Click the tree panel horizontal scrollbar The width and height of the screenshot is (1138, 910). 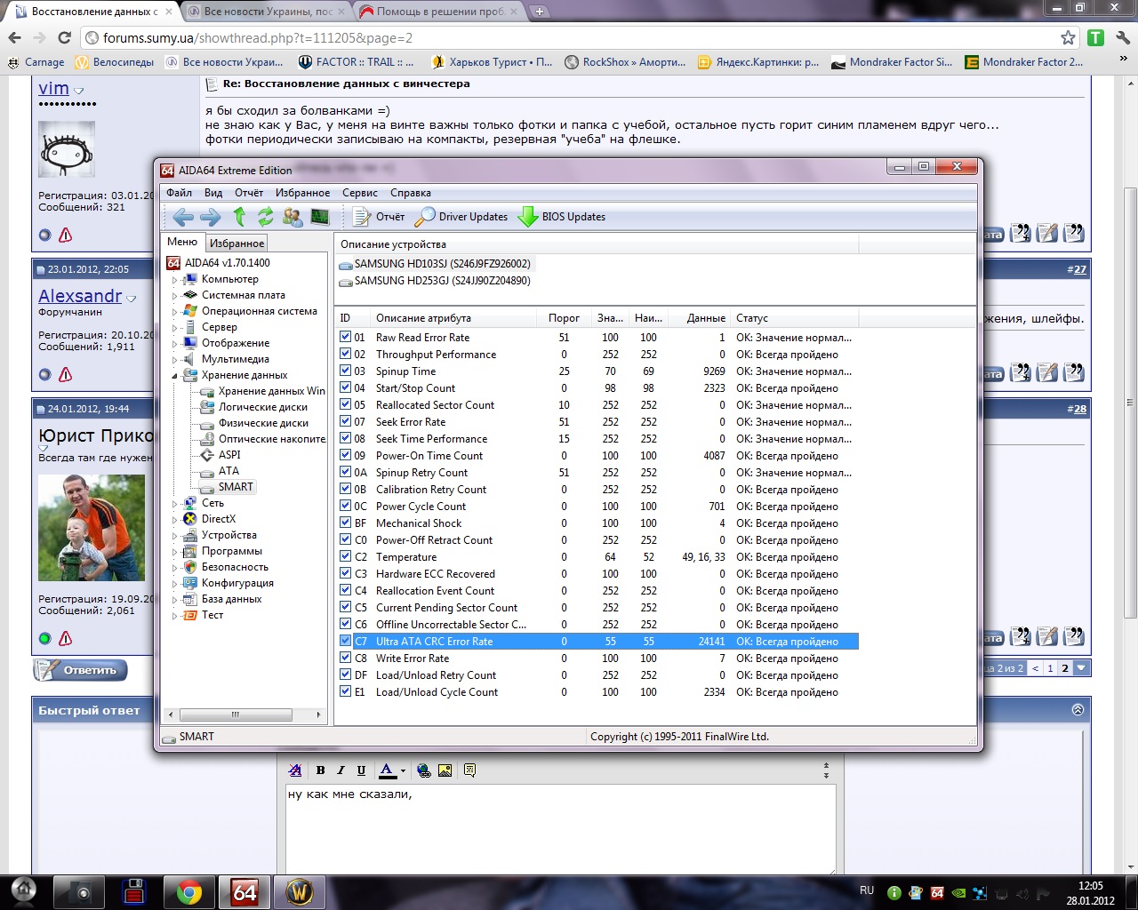point(236,714)
